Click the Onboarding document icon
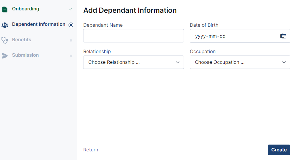 (x=5, y=9)
